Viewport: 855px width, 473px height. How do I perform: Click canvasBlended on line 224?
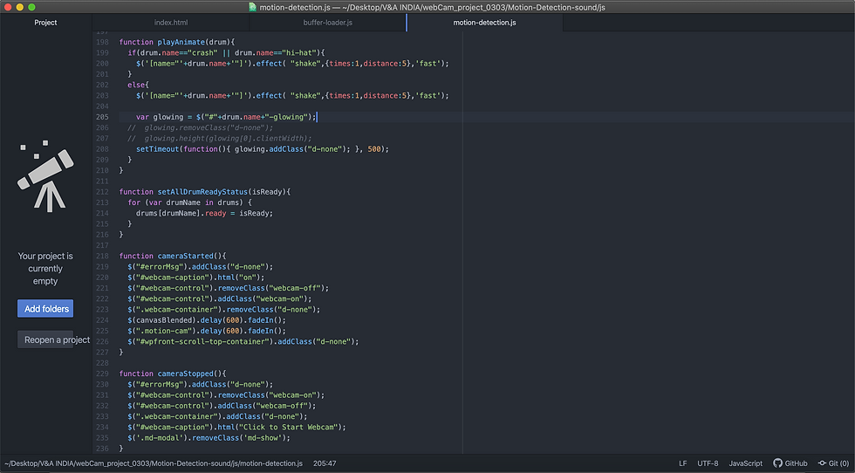point(162,320)
